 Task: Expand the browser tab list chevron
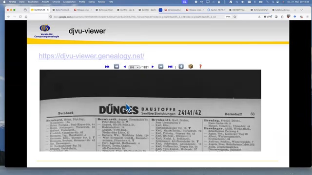pos(301,10)
